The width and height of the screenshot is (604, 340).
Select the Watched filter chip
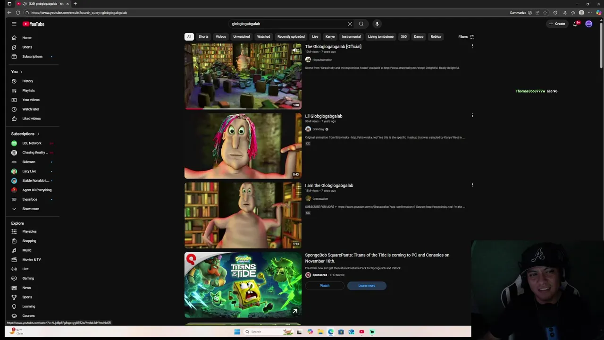click(x=264, y=36)
